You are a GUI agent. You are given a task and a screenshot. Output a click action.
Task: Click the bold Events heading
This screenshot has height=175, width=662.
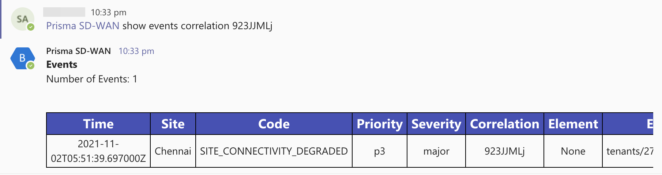click(61, 65)
